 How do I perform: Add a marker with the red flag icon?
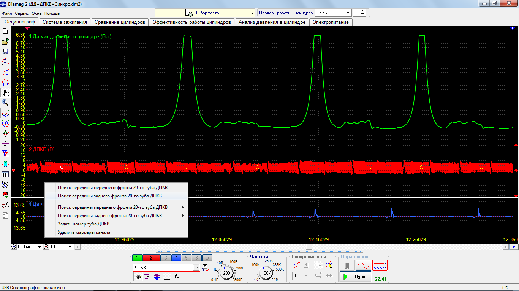pyautogui.click(x=5, y=195)
